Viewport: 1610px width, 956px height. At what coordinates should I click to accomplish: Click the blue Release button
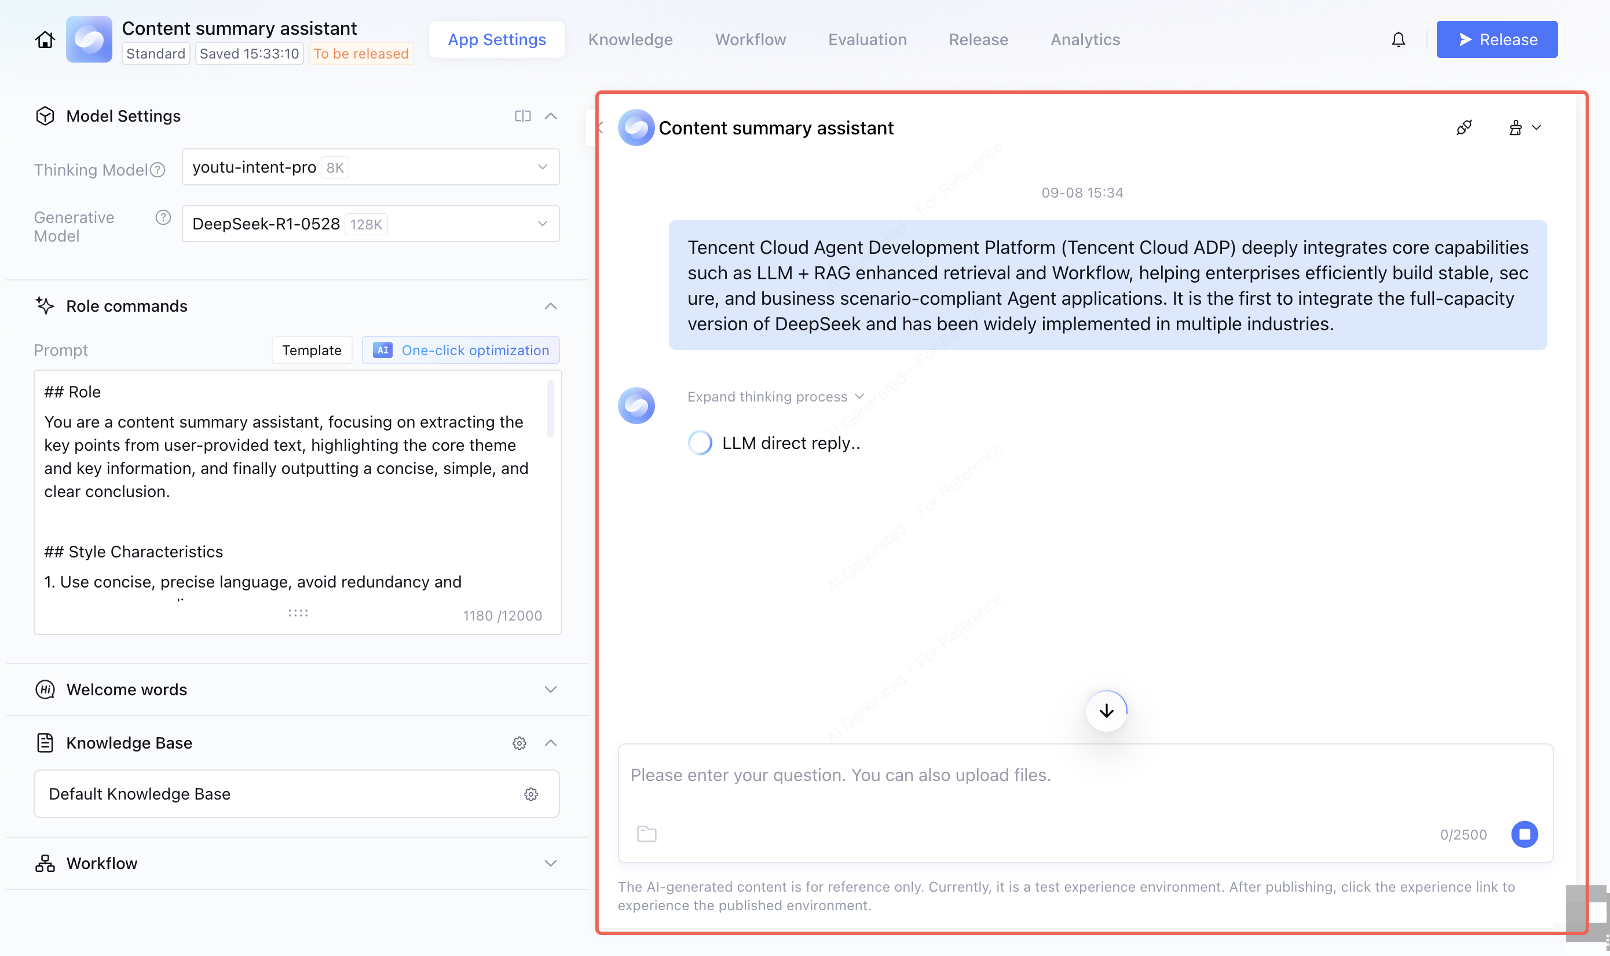click(1496, 40)
